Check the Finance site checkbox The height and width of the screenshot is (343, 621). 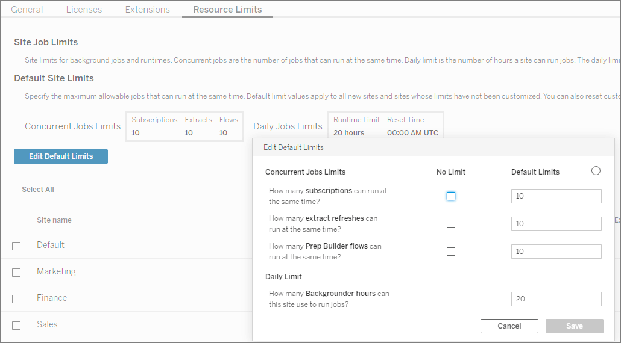pos(16,299)
